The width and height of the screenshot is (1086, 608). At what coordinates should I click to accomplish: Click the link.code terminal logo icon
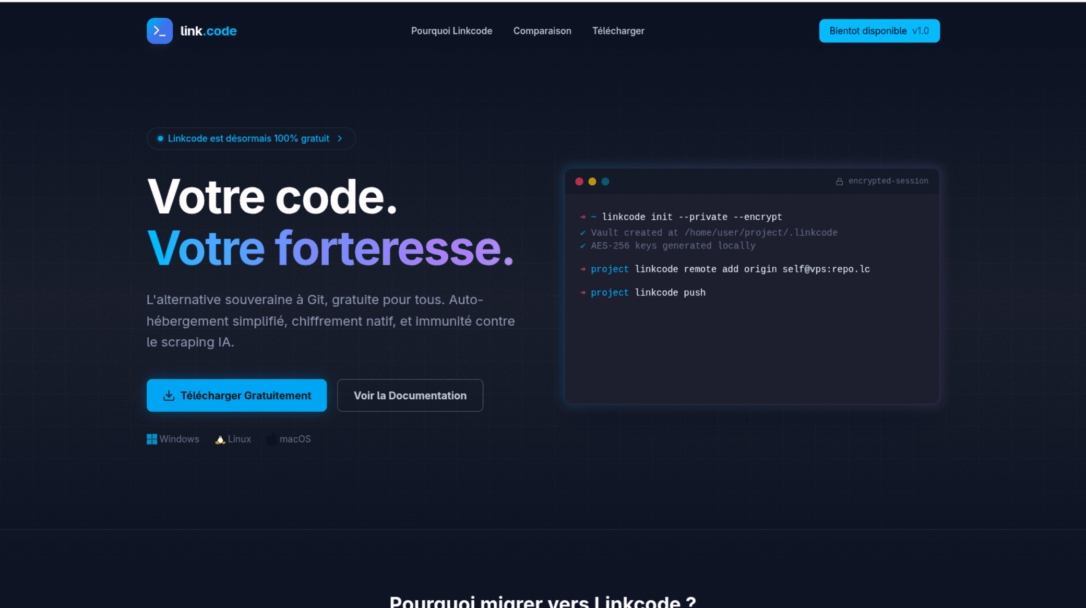tap(160, 31)
